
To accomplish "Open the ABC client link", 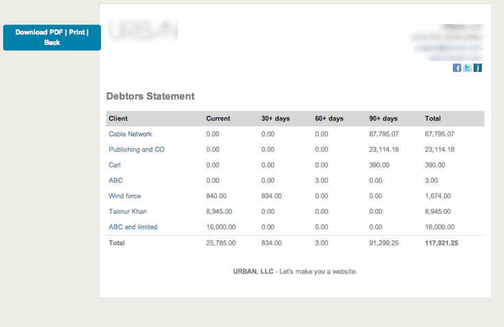I will (x=116, y=180).
